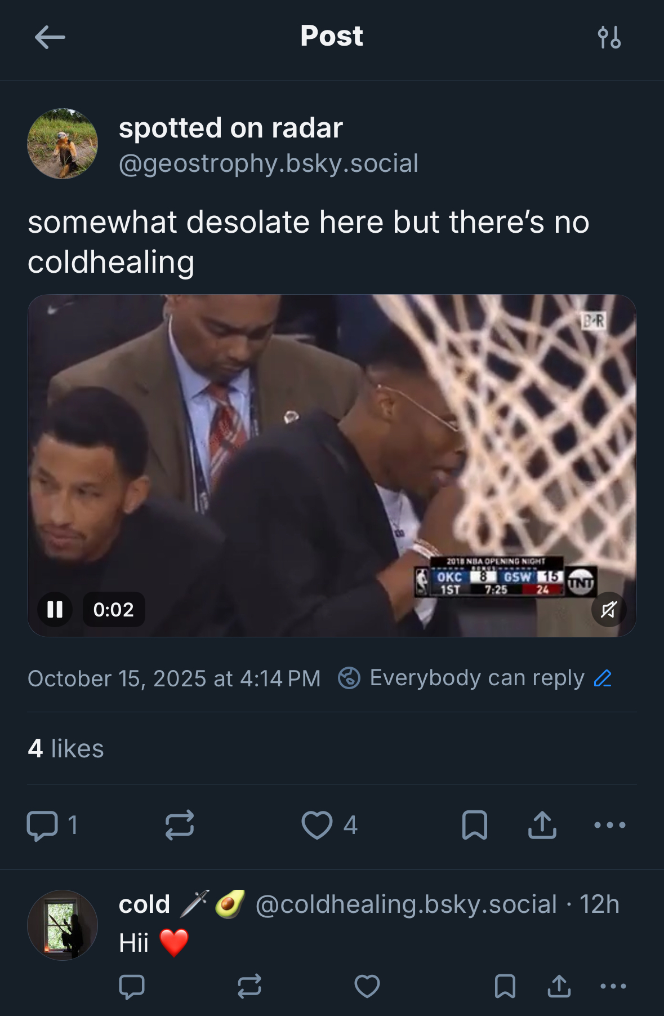664x1016 pixels.
Task: Open thread preferences settings icon
Action: pyautogui.click(x=609, y=38)
